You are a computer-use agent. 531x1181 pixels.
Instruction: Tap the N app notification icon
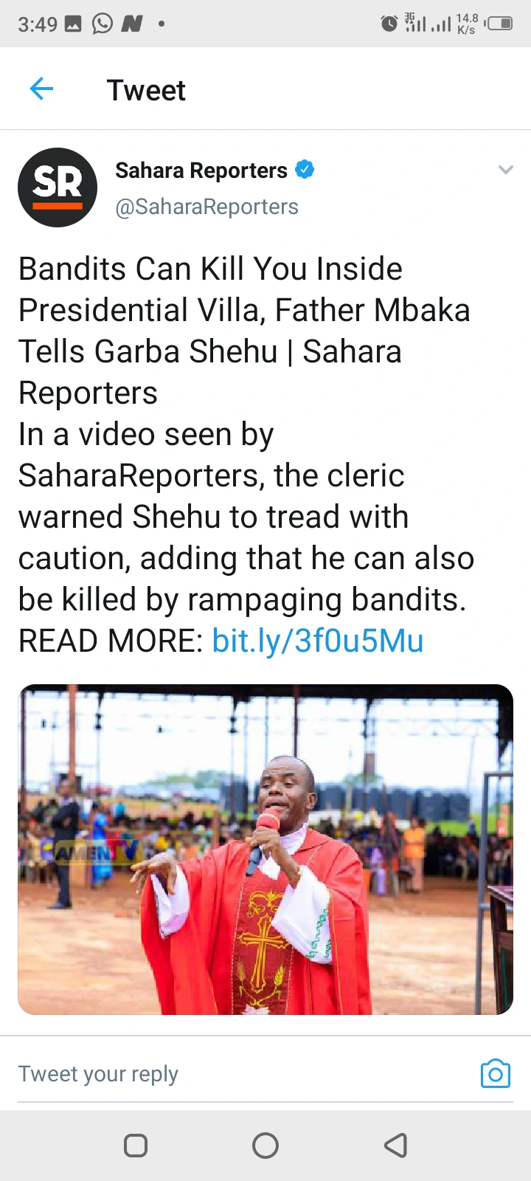pyautogui.click(x=131, y=24)
